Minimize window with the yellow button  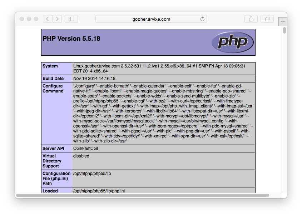29,19
